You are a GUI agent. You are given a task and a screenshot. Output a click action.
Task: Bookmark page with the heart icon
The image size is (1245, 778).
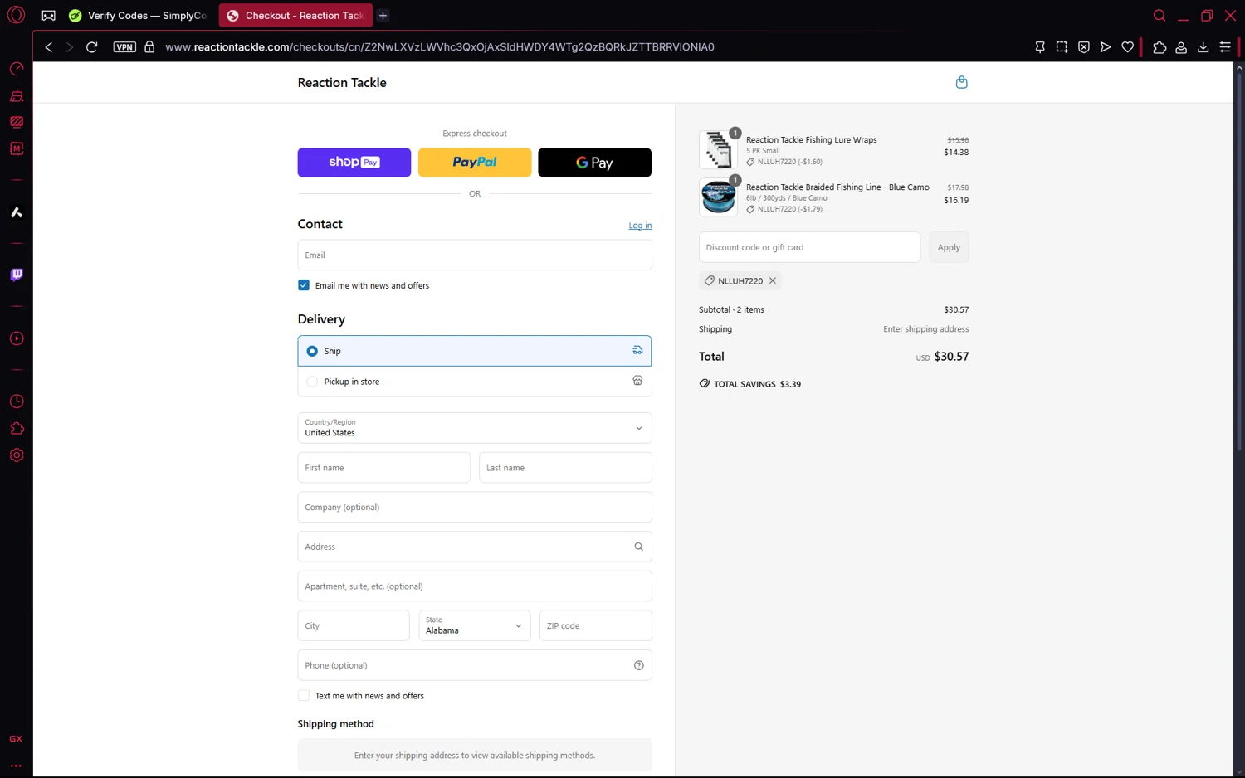(1127, 47)
